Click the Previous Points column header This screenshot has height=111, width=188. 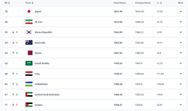click(x=143, y=3)
